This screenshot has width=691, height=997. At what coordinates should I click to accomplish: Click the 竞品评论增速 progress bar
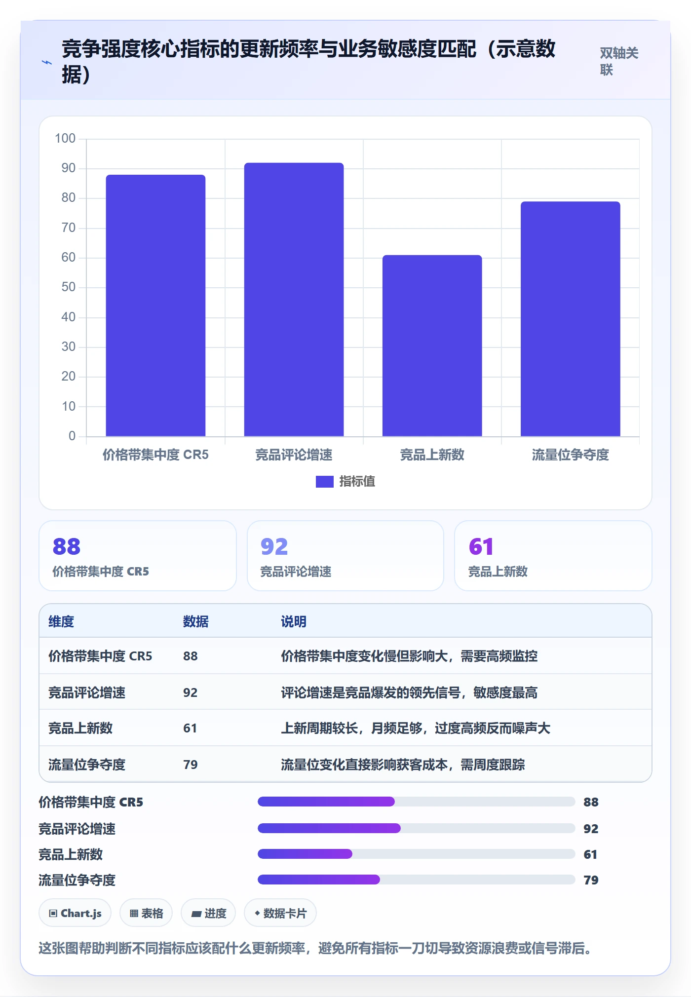[416, 828]
